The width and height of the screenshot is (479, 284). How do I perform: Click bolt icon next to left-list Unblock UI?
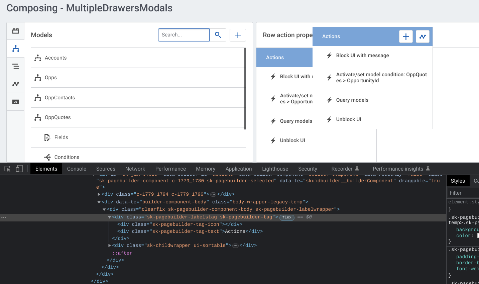tap(273, 140)
